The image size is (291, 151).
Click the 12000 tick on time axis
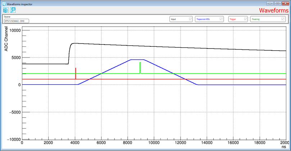tap(180, 143)
